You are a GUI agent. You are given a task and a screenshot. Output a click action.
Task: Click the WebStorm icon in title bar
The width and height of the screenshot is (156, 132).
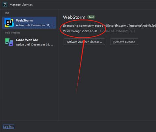pos(5,5)
